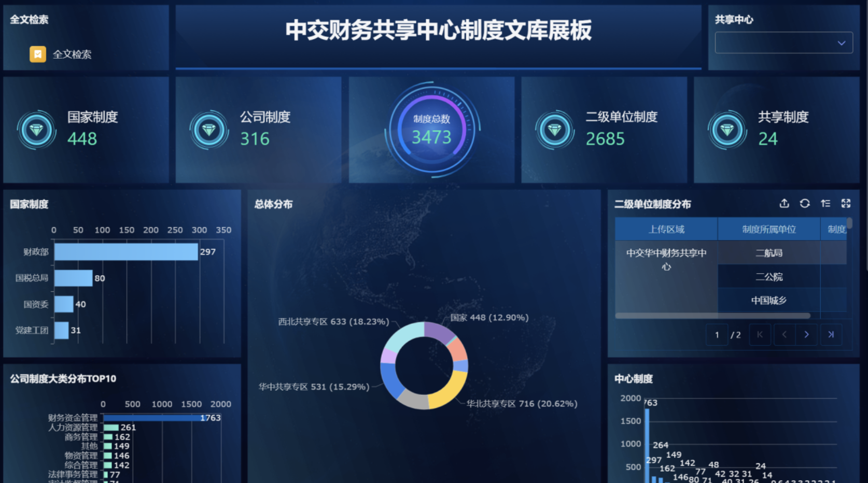Go to the first page of table

(x=760, y=335)
